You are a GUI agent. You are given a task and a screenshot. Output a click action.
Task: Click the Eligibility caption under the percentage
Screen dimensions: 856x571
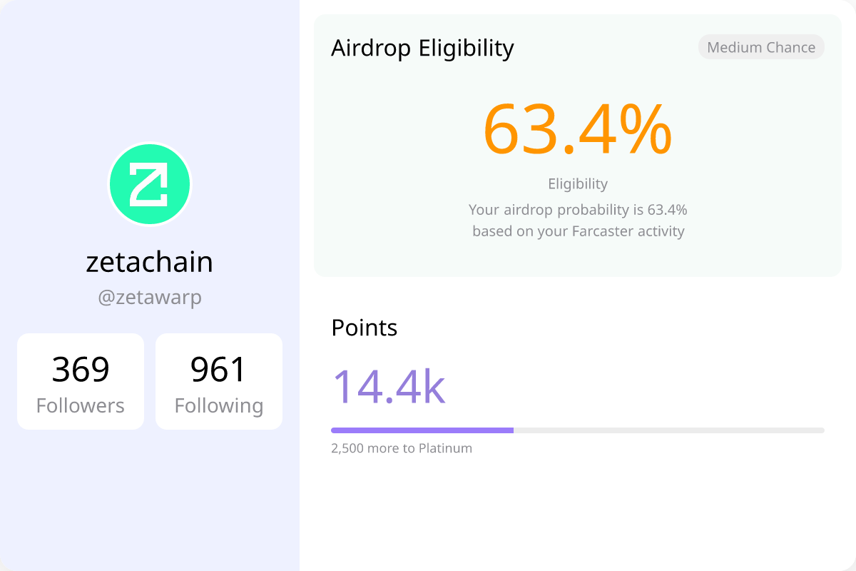click(x=578, y=183)
